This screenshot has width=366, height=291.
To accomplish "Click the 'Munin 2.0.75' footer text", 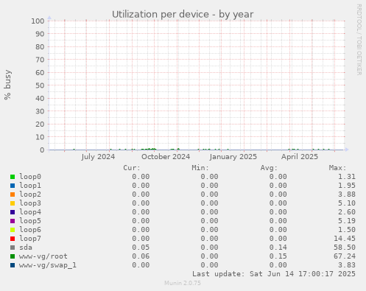I will 183,283.
